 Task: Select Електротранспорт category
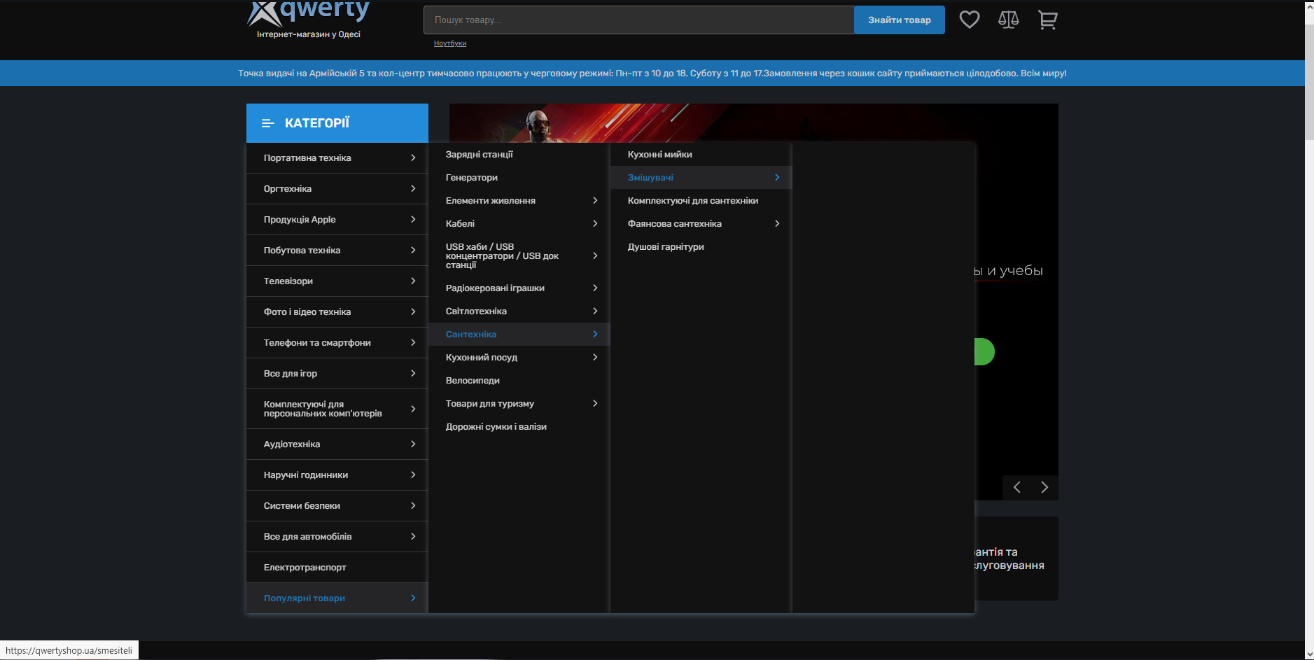click(337, 568)
